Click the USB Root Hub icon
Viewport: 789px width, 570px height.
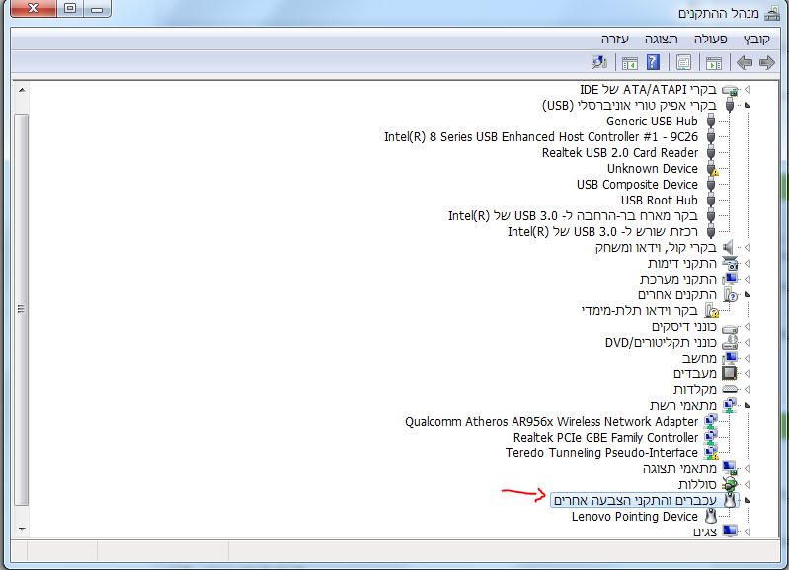pyautogui.click(x=711, y=201)
